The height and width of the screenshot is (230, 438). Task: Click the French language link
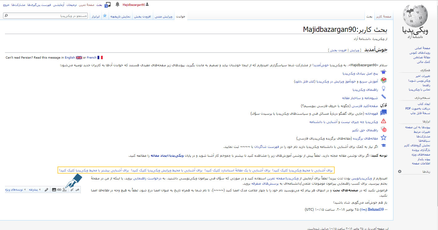click(92, 57)
